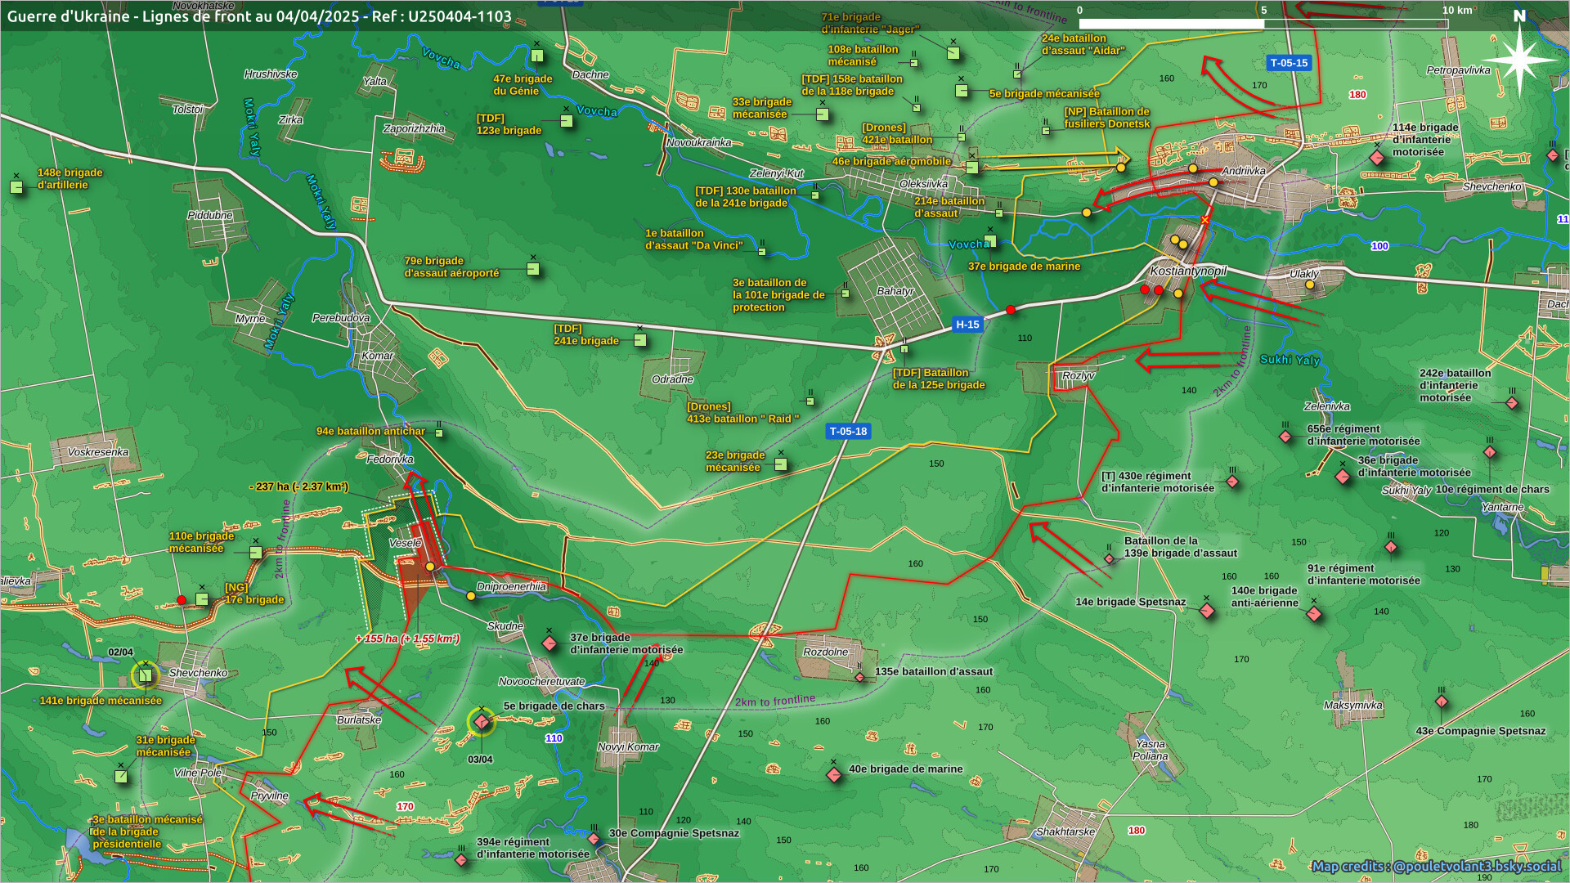Click the Odradne village label
This screenshot has height=883, width=1570.
(672, 379)
